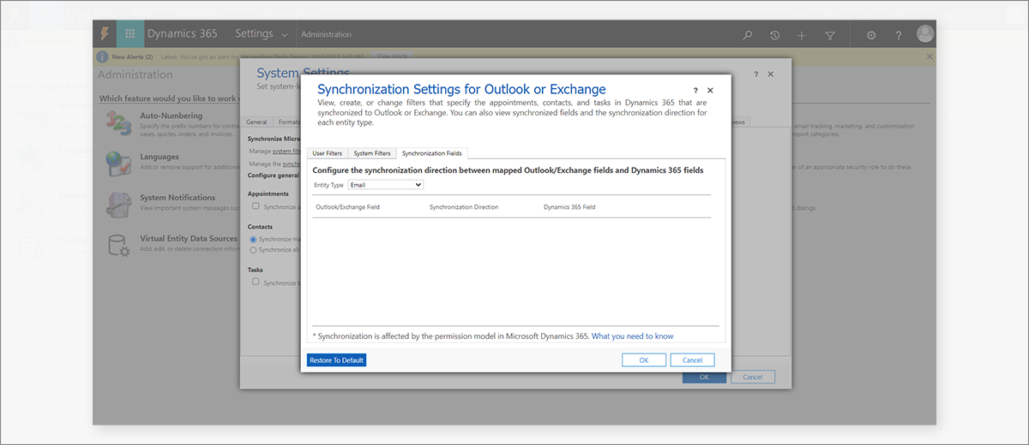
Task: Click Cancel in System Settings dialog
Action: click(753, 377)
